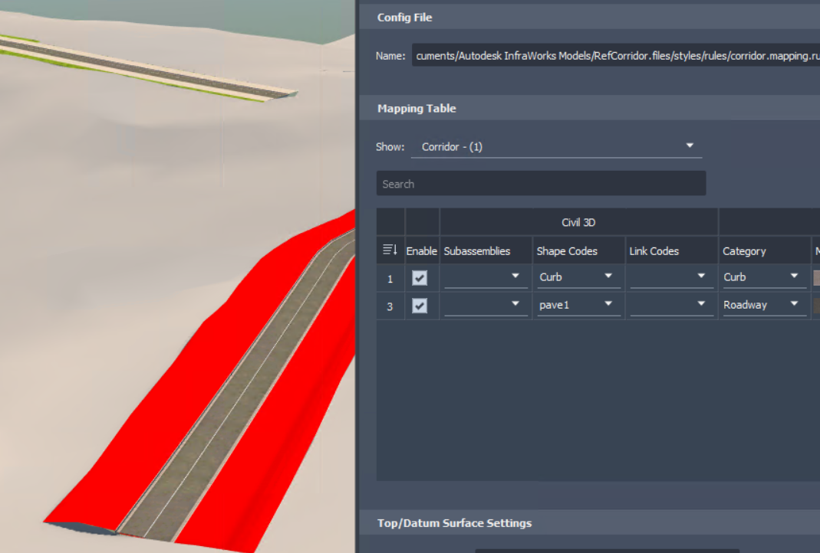Image resolution: width=820 pixels, height=553 pixels.
Task: Click the Top/Datum Surface Settings section header
Action: (x=589, y=522)
